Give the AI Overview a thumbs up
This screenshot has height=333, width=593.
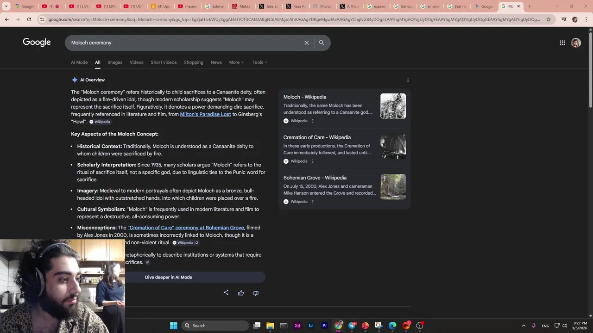[241, 293]
